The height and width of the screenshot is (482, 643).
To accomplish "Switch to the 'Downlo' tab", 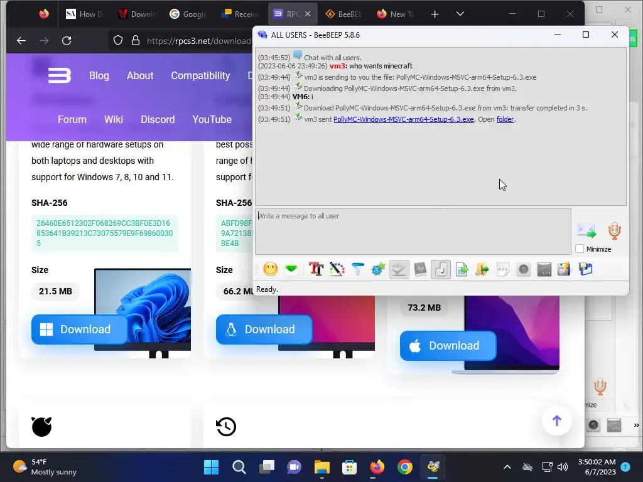I will 136,14.
